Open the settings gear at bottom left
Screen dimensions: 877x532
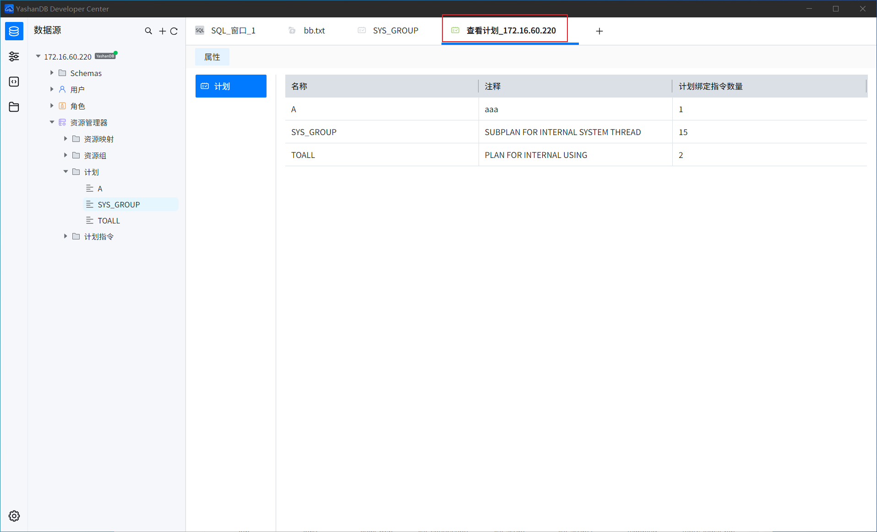(14, 516)
